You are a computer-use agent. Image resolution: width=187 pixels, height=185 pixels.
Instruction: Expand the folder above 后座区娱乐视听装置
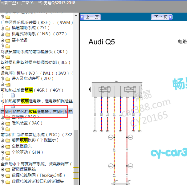click(2, 17)
